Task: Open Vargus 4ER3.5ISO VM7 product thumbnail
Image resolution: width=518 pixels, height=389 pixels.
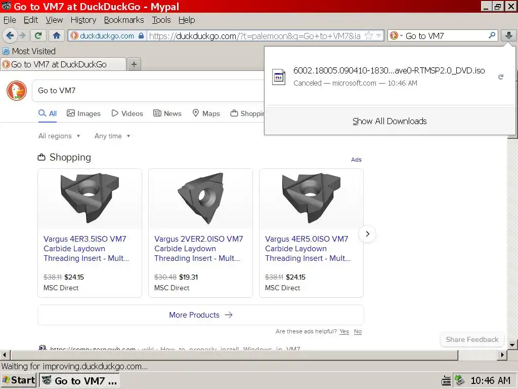Action: pos(90,198)
